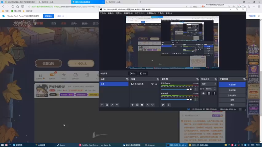
Task: Undock the Controls panel
Action: (x=244, y=79)
